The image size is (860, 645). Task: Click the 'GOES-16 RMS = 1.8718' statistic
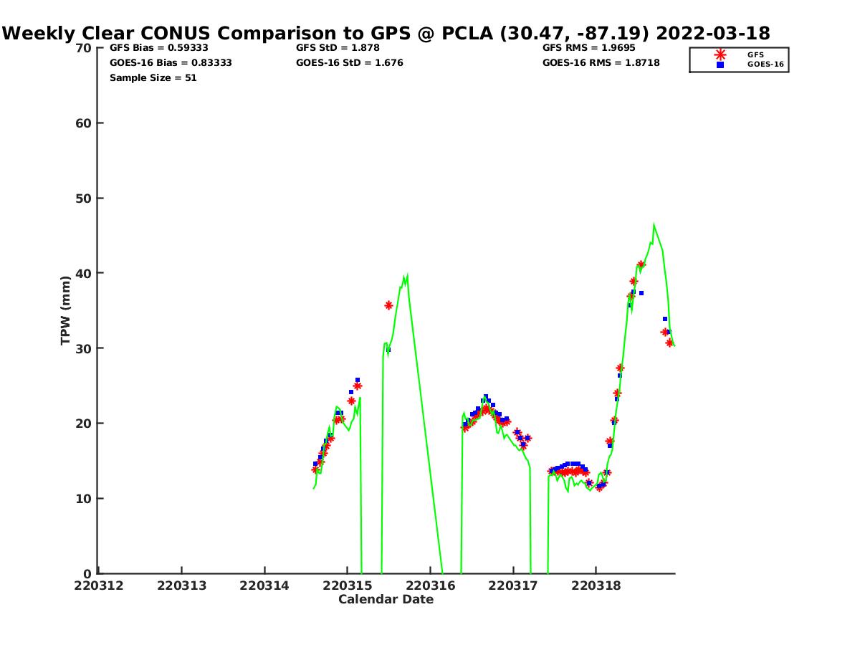click(601, 63)
